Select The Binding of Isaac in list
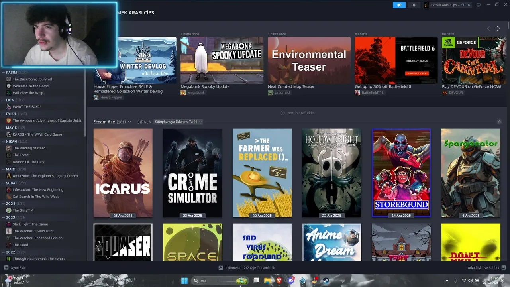 pyautogui.click(x=29, y=148)
